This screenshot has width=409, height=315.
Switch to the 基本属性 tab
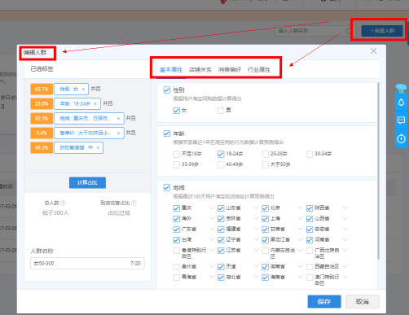[x=171, y=70]
